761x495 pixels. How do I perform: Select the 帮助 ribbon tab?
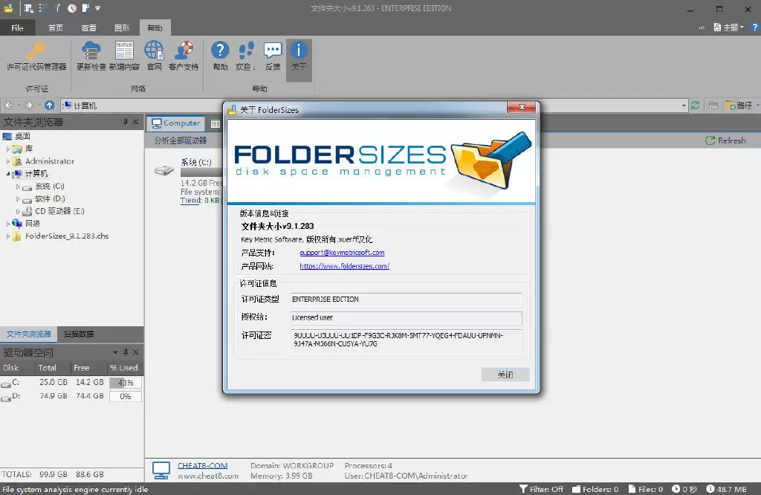(x=155, y=27)
